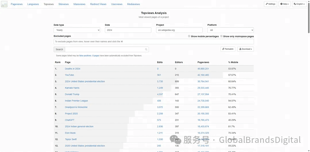The height and width of the screenshot is (152, 310).
Task: Click pageviews value 49,860,251
Action: tap(203, 69)
